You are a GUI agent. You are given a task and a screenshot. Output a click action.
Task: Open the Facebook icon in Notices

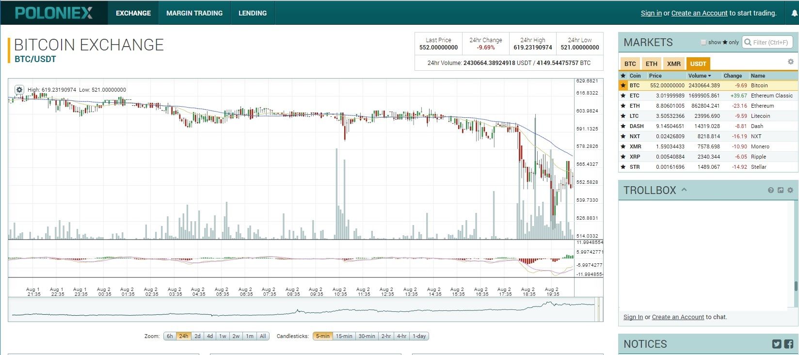pos(788,344)
